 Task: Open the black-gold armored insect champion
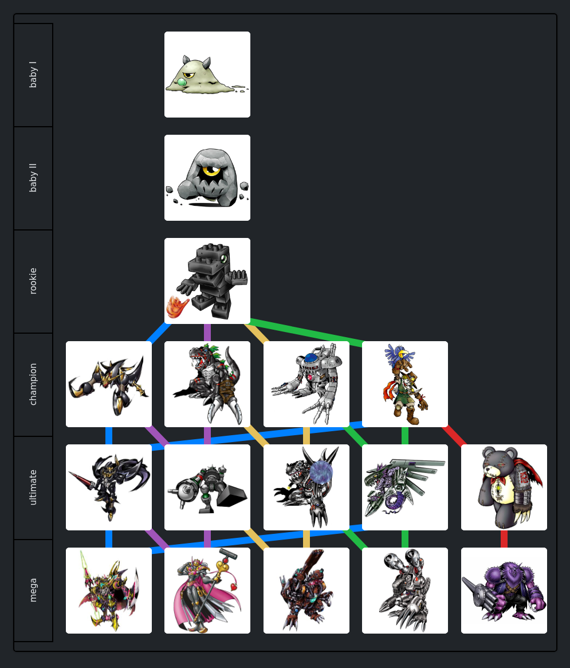click(108, 384)
